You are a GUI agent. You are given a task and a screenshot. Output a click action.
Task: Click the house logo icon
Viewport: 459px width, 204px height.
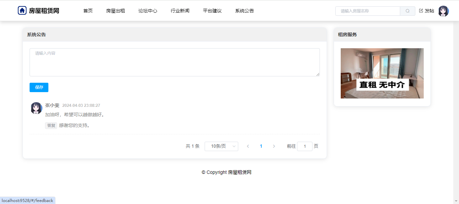click(x=22, y=11)
